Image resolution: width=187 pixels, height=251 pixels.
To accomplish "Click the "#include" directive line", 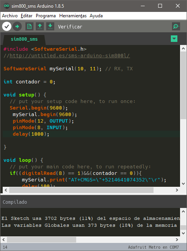I will tap(45, 49).
